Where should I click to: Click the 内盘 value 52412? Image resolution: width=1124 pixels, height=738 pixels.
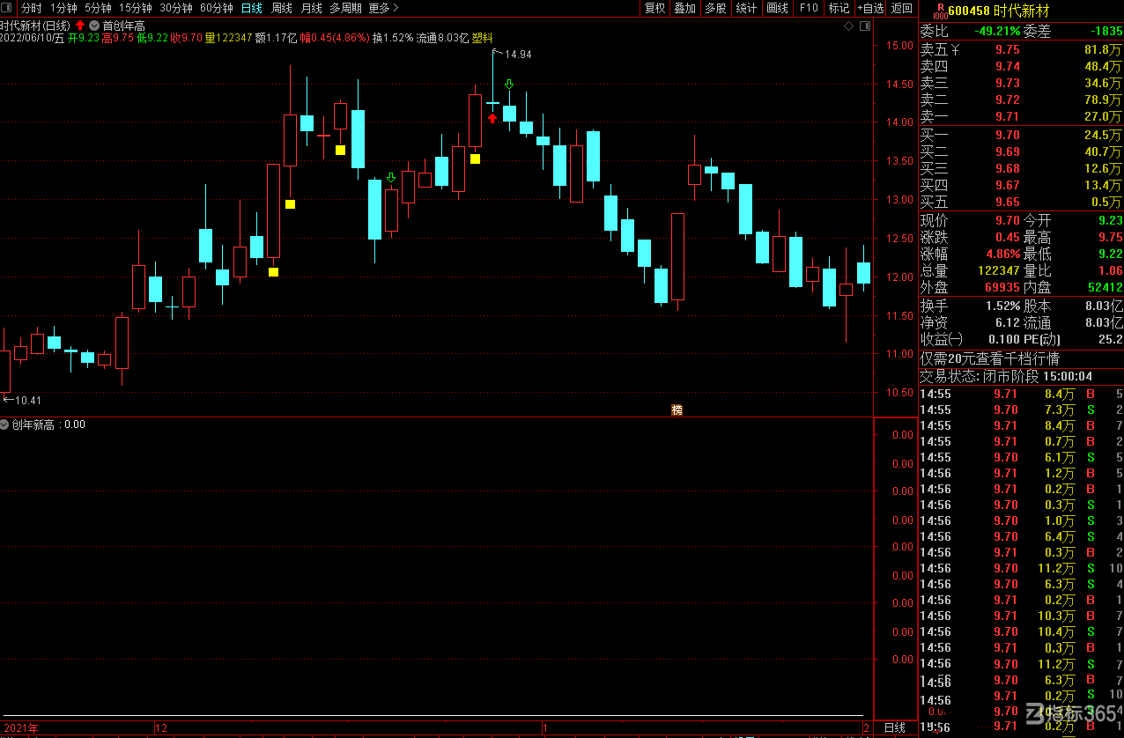pos(1106,287)
